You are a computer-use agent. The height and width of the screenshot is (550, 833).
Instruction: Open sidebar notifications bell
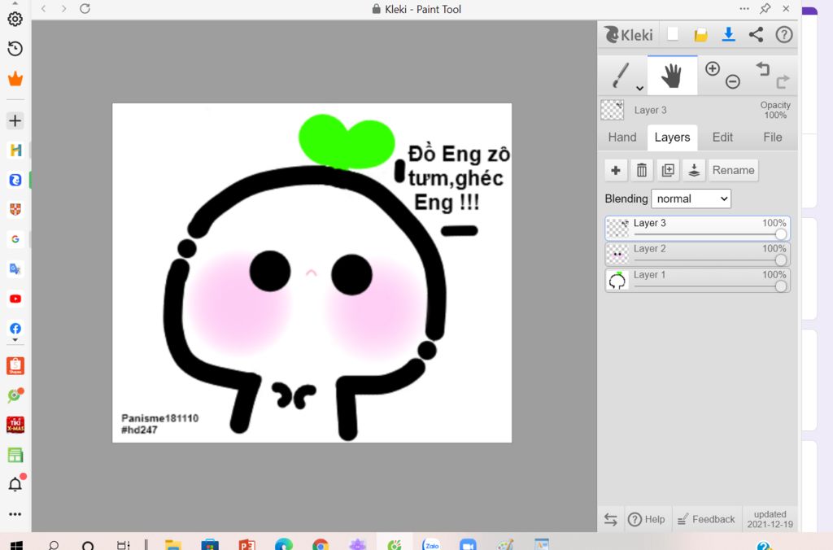click(15, 484)
